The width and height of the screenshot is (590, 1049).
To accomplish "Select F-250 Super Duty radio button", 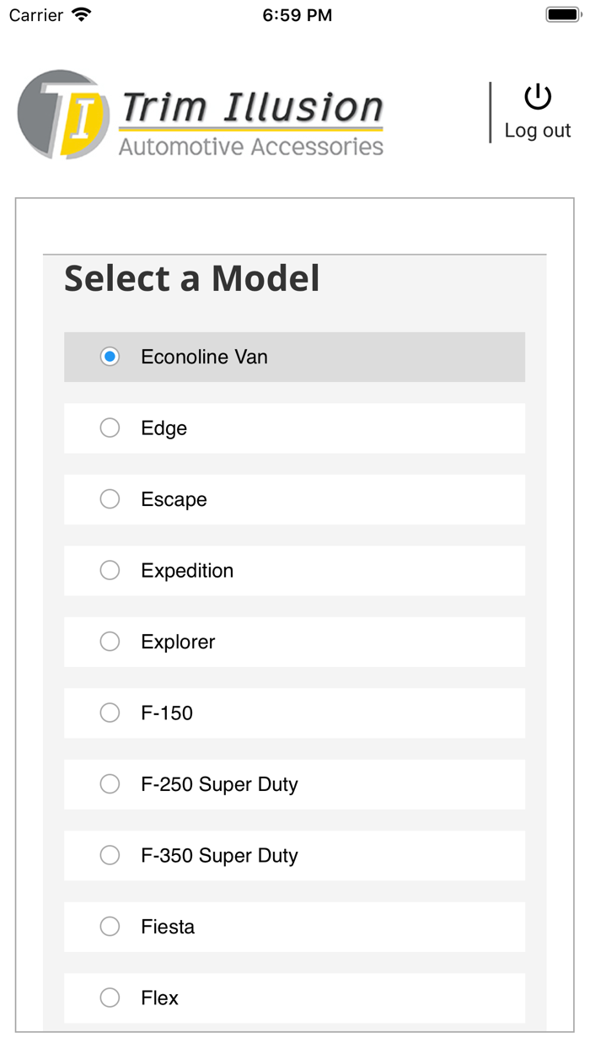I will pos(110,784).
